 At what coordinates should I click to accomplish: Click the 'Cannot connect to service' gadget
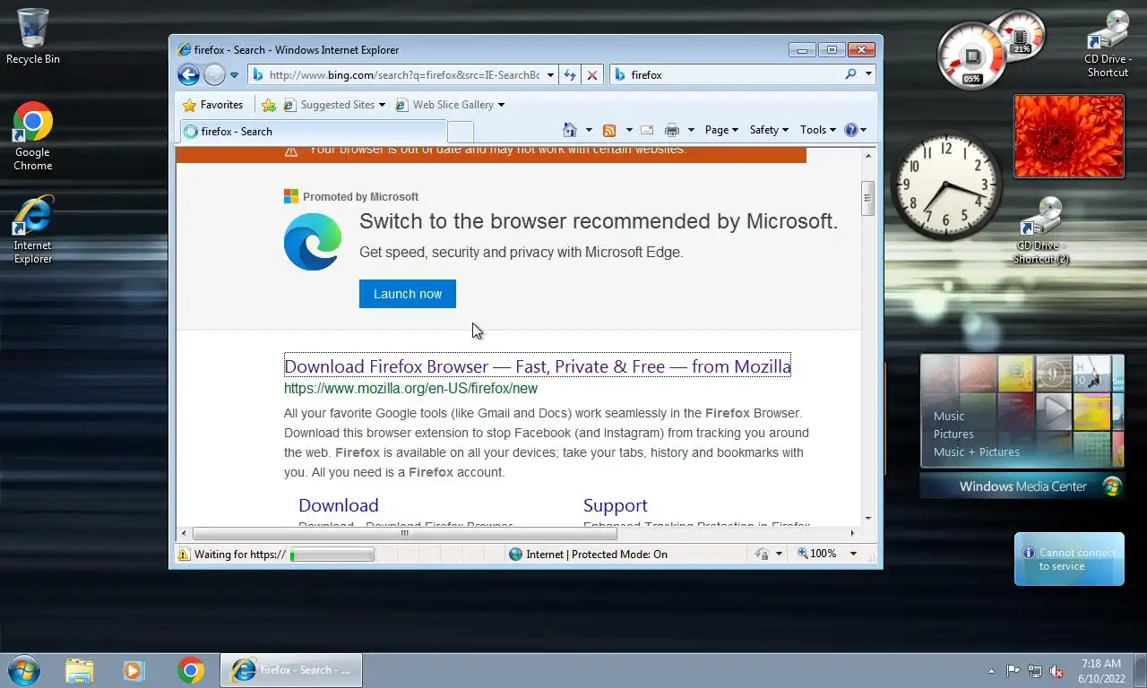(1069, 559)
